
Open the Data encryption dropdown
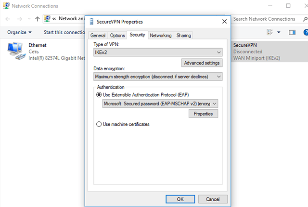point(158,77)
